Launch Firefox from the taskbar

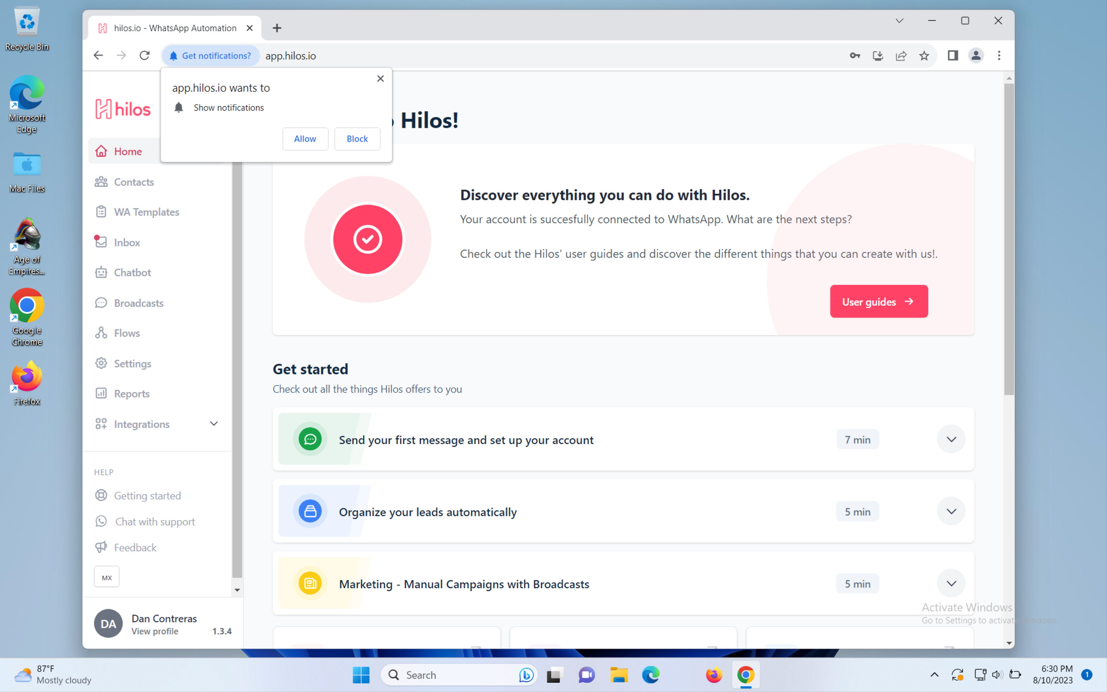(x=713, y=675)
